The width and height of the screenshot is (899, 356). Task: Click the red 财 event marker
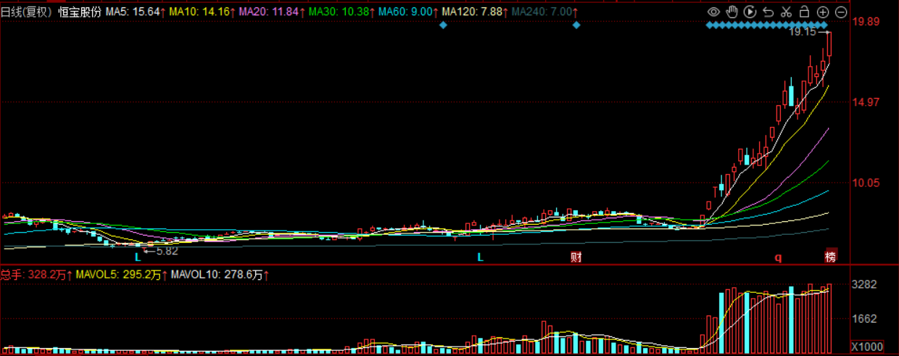click(x=576, y=257)
